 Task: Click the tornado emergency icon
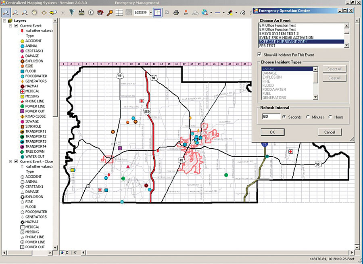(72, 12)
